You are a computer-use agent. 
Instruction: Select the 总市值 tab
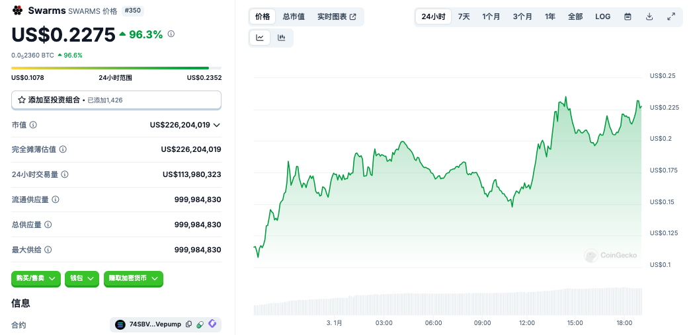tap(294, 17)
